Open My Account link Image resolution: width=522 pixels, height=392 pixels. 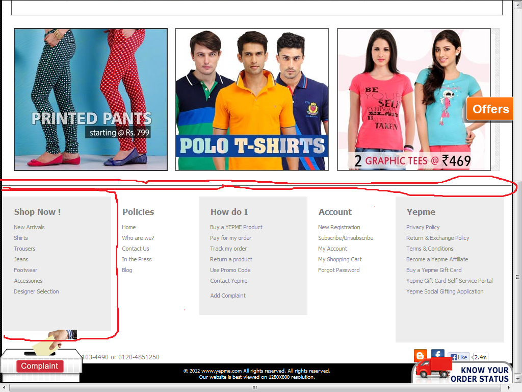332,249
